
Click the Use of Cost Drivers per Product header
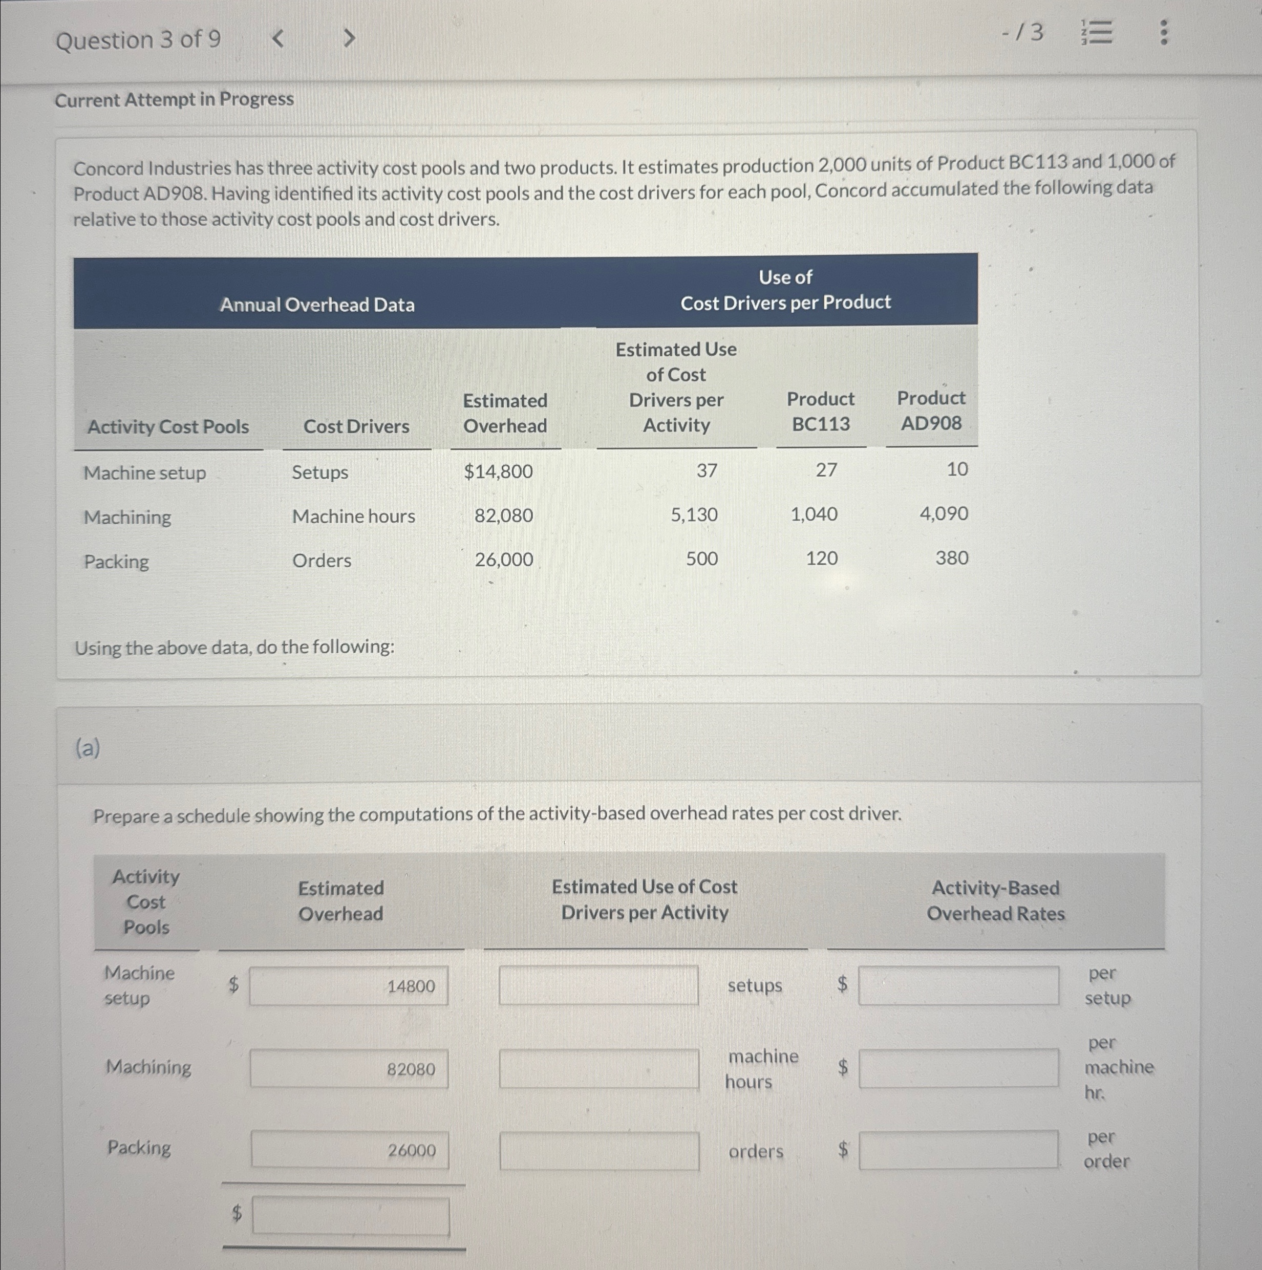[x=785, y=290]
